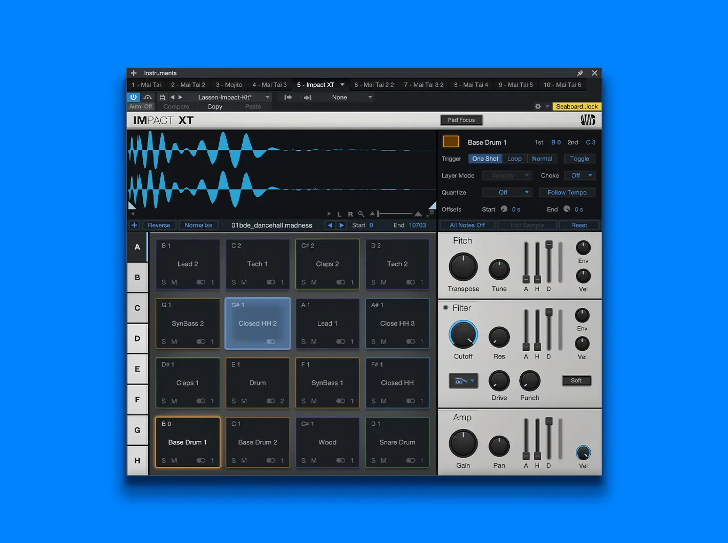728x543 pixels.
Task: Enable Follow Tempo
Action: (x=567, y=192)
